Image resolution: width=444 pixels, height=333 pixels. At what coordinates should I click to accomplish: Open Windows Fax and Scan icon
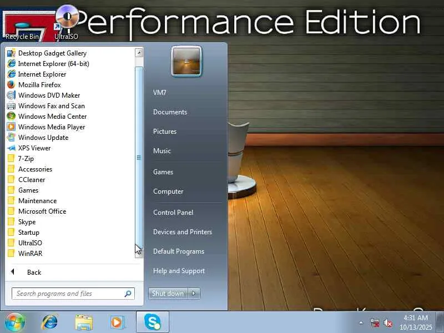click(11, 105)
